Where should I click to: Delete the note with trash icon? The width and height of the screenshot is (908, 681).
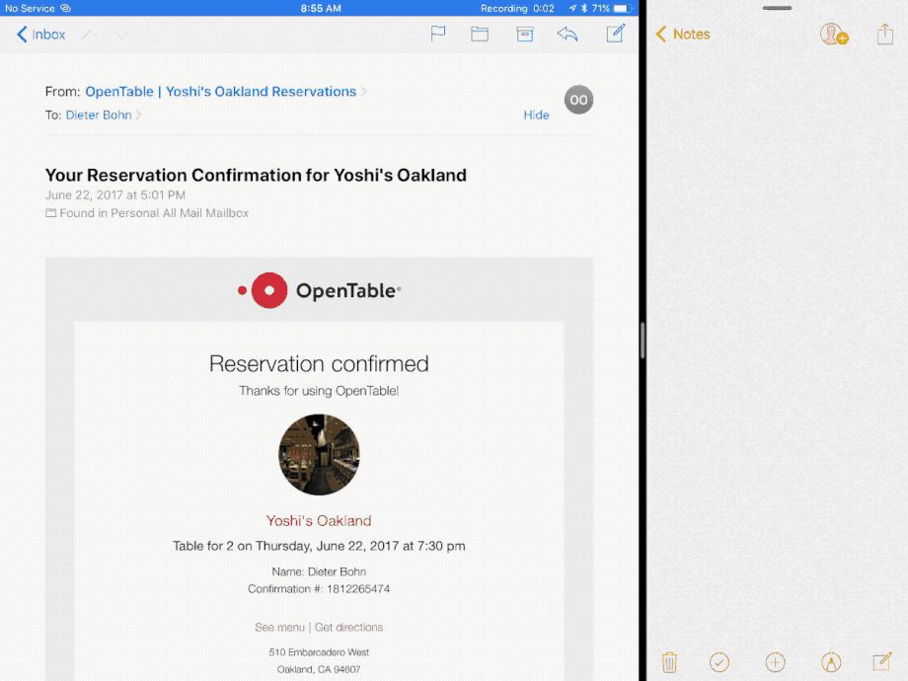click(x=669, y=662)
